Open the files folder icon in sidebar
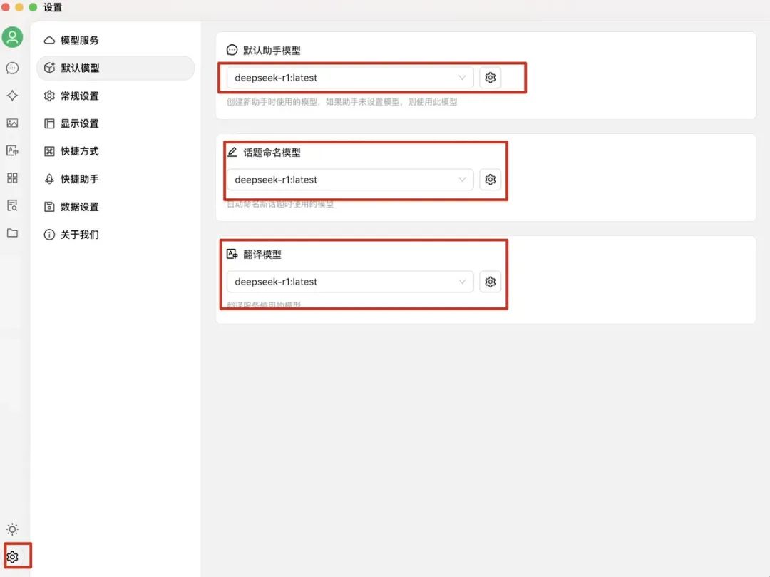Viewport: 770px width, 577px height. coord(12,233)
